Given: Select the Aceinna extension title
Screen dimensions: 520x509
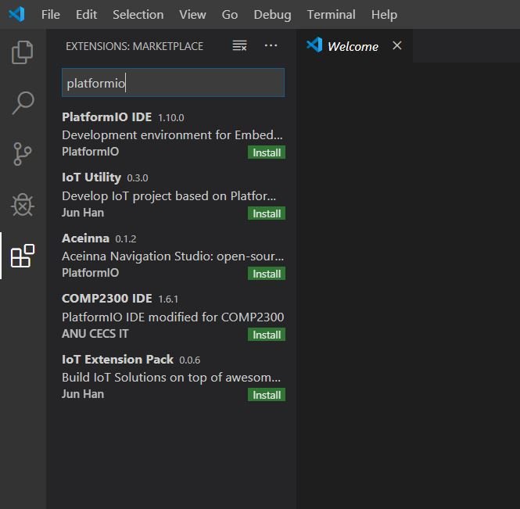Looking at the screenshot, I should [x=85, y=238].
